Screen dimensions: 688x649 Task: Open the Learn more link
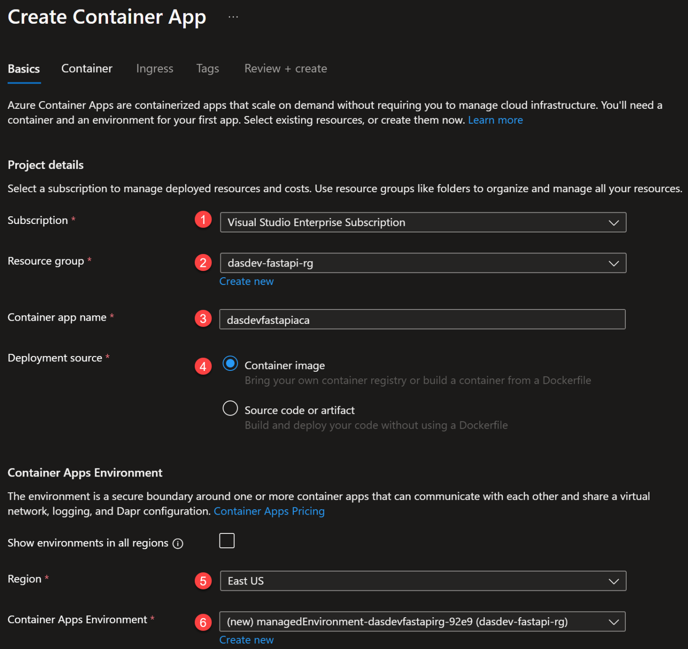coord(495,120)
